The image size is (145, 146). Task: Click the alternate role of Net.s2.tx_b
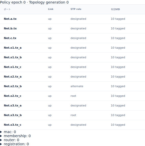click(x=77, y=86)
